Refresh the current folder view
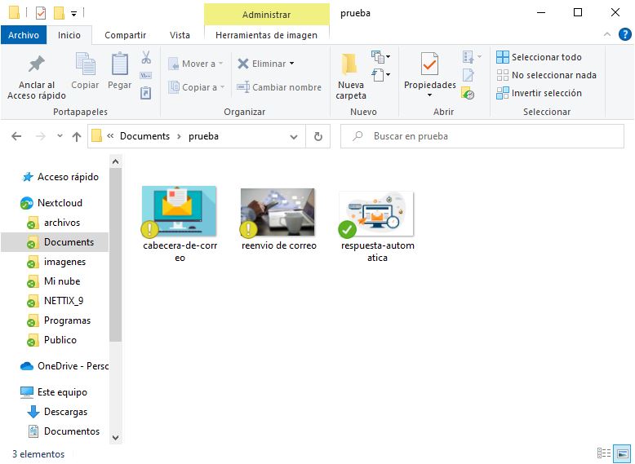This screenshot has height=464, width=635. click(317, 137)
